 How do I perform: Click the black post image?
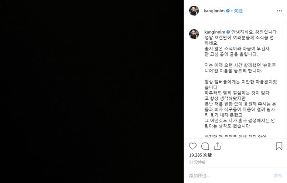pos(92,91)
